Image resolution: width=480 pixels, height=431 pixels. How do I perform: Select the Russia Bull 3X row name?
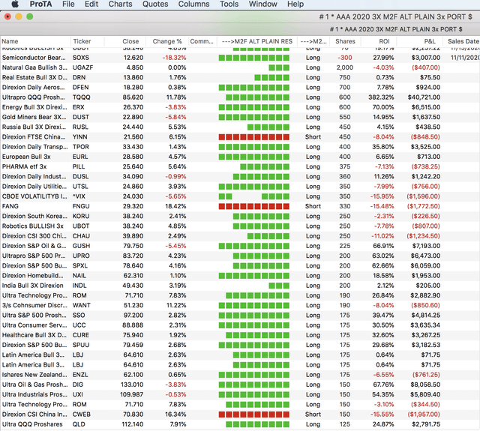click(34, 127)
